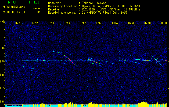Click the 'Observer' field label

[x=55, y=3]
